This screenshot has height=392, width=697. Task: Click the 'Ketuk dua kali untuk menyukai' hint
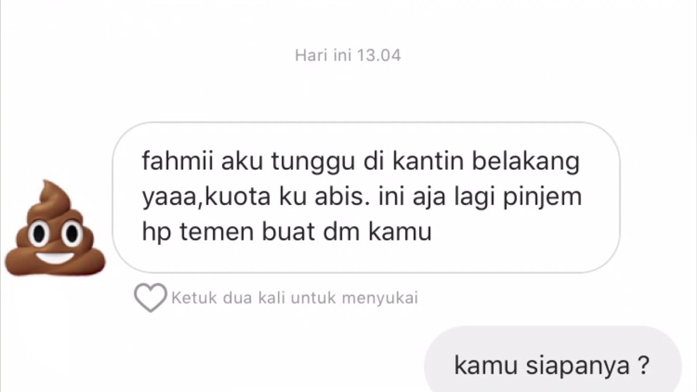(295, 298)
